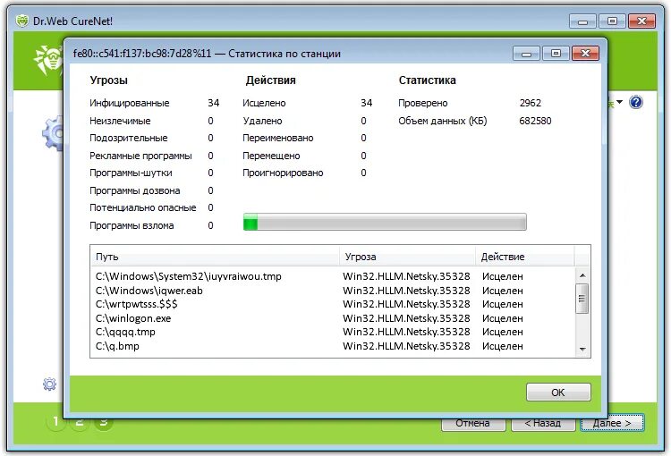Click the Рекламные программы label
Image resolution: width=671 pixels, height=456 pixels.
coord(140,156)
